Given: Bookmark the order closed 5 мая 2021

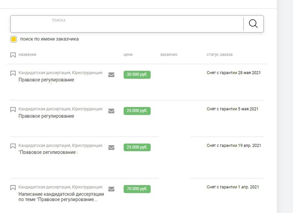Looking at the screenshot, I should (x=13, y=110).
